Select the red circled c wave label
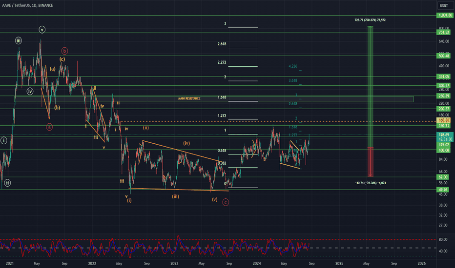The width and height of the screenshot is (455, 268). point(226,202)
